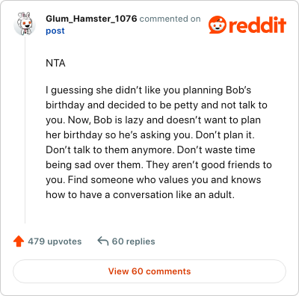Follow the blue "post" link

(x=55, y=31)
